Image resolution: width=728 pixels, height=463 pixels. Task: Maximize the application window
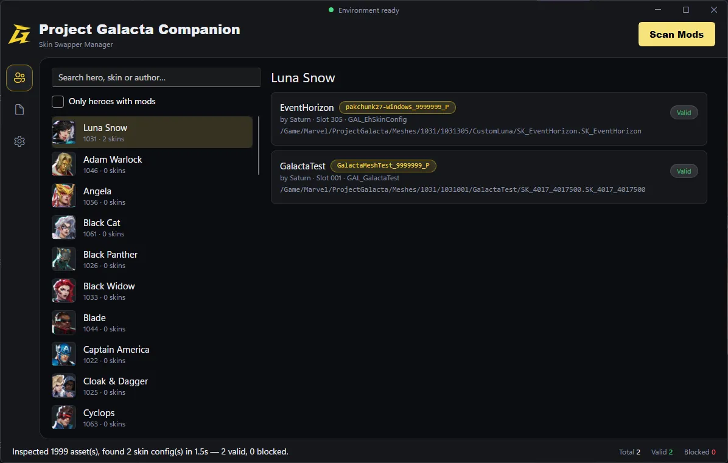click(x=686, y=10)
